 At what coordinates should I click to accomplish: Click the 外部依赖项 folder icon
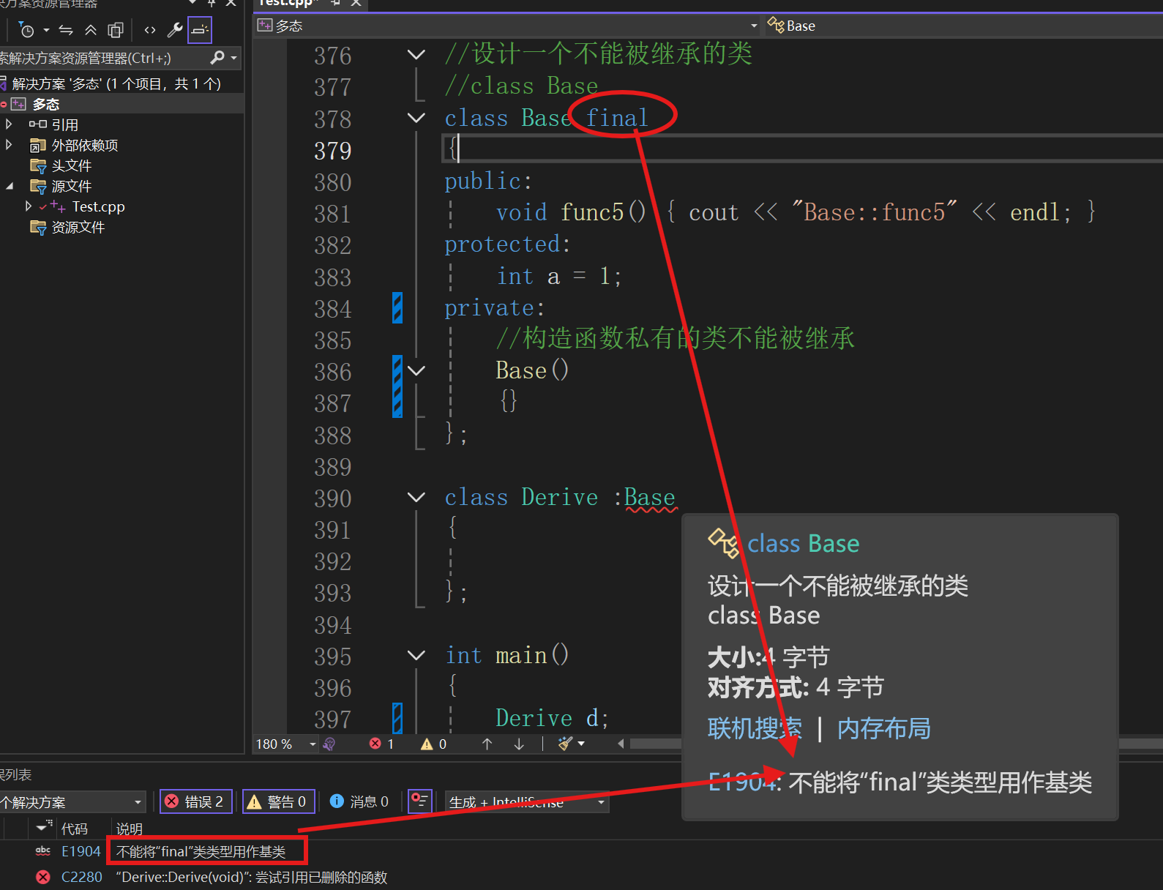(x=38, y=146)
